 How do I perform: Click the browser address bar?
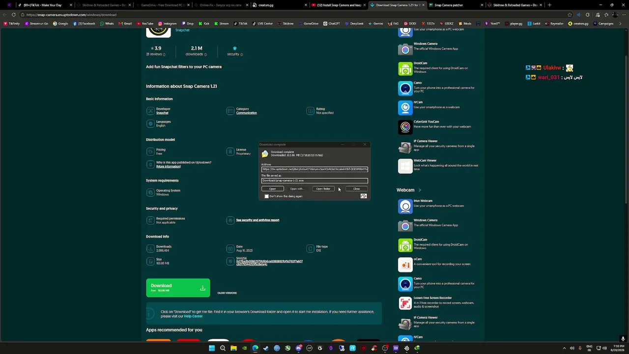[295, 15]
